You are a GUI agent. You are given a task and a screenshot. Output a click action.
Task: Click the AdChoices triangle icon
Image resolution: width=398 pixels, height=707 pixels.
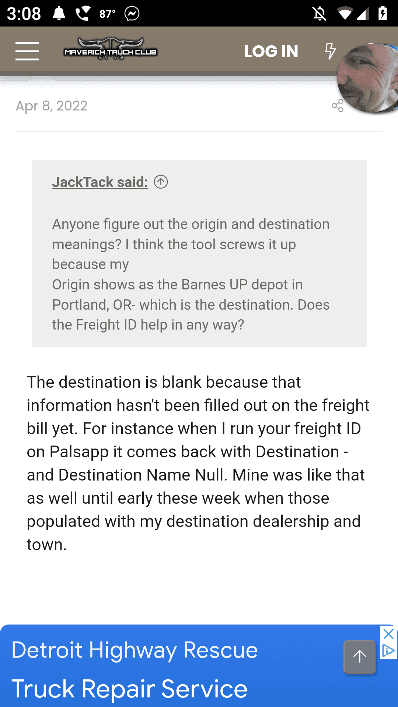click(x=388, y=651)
